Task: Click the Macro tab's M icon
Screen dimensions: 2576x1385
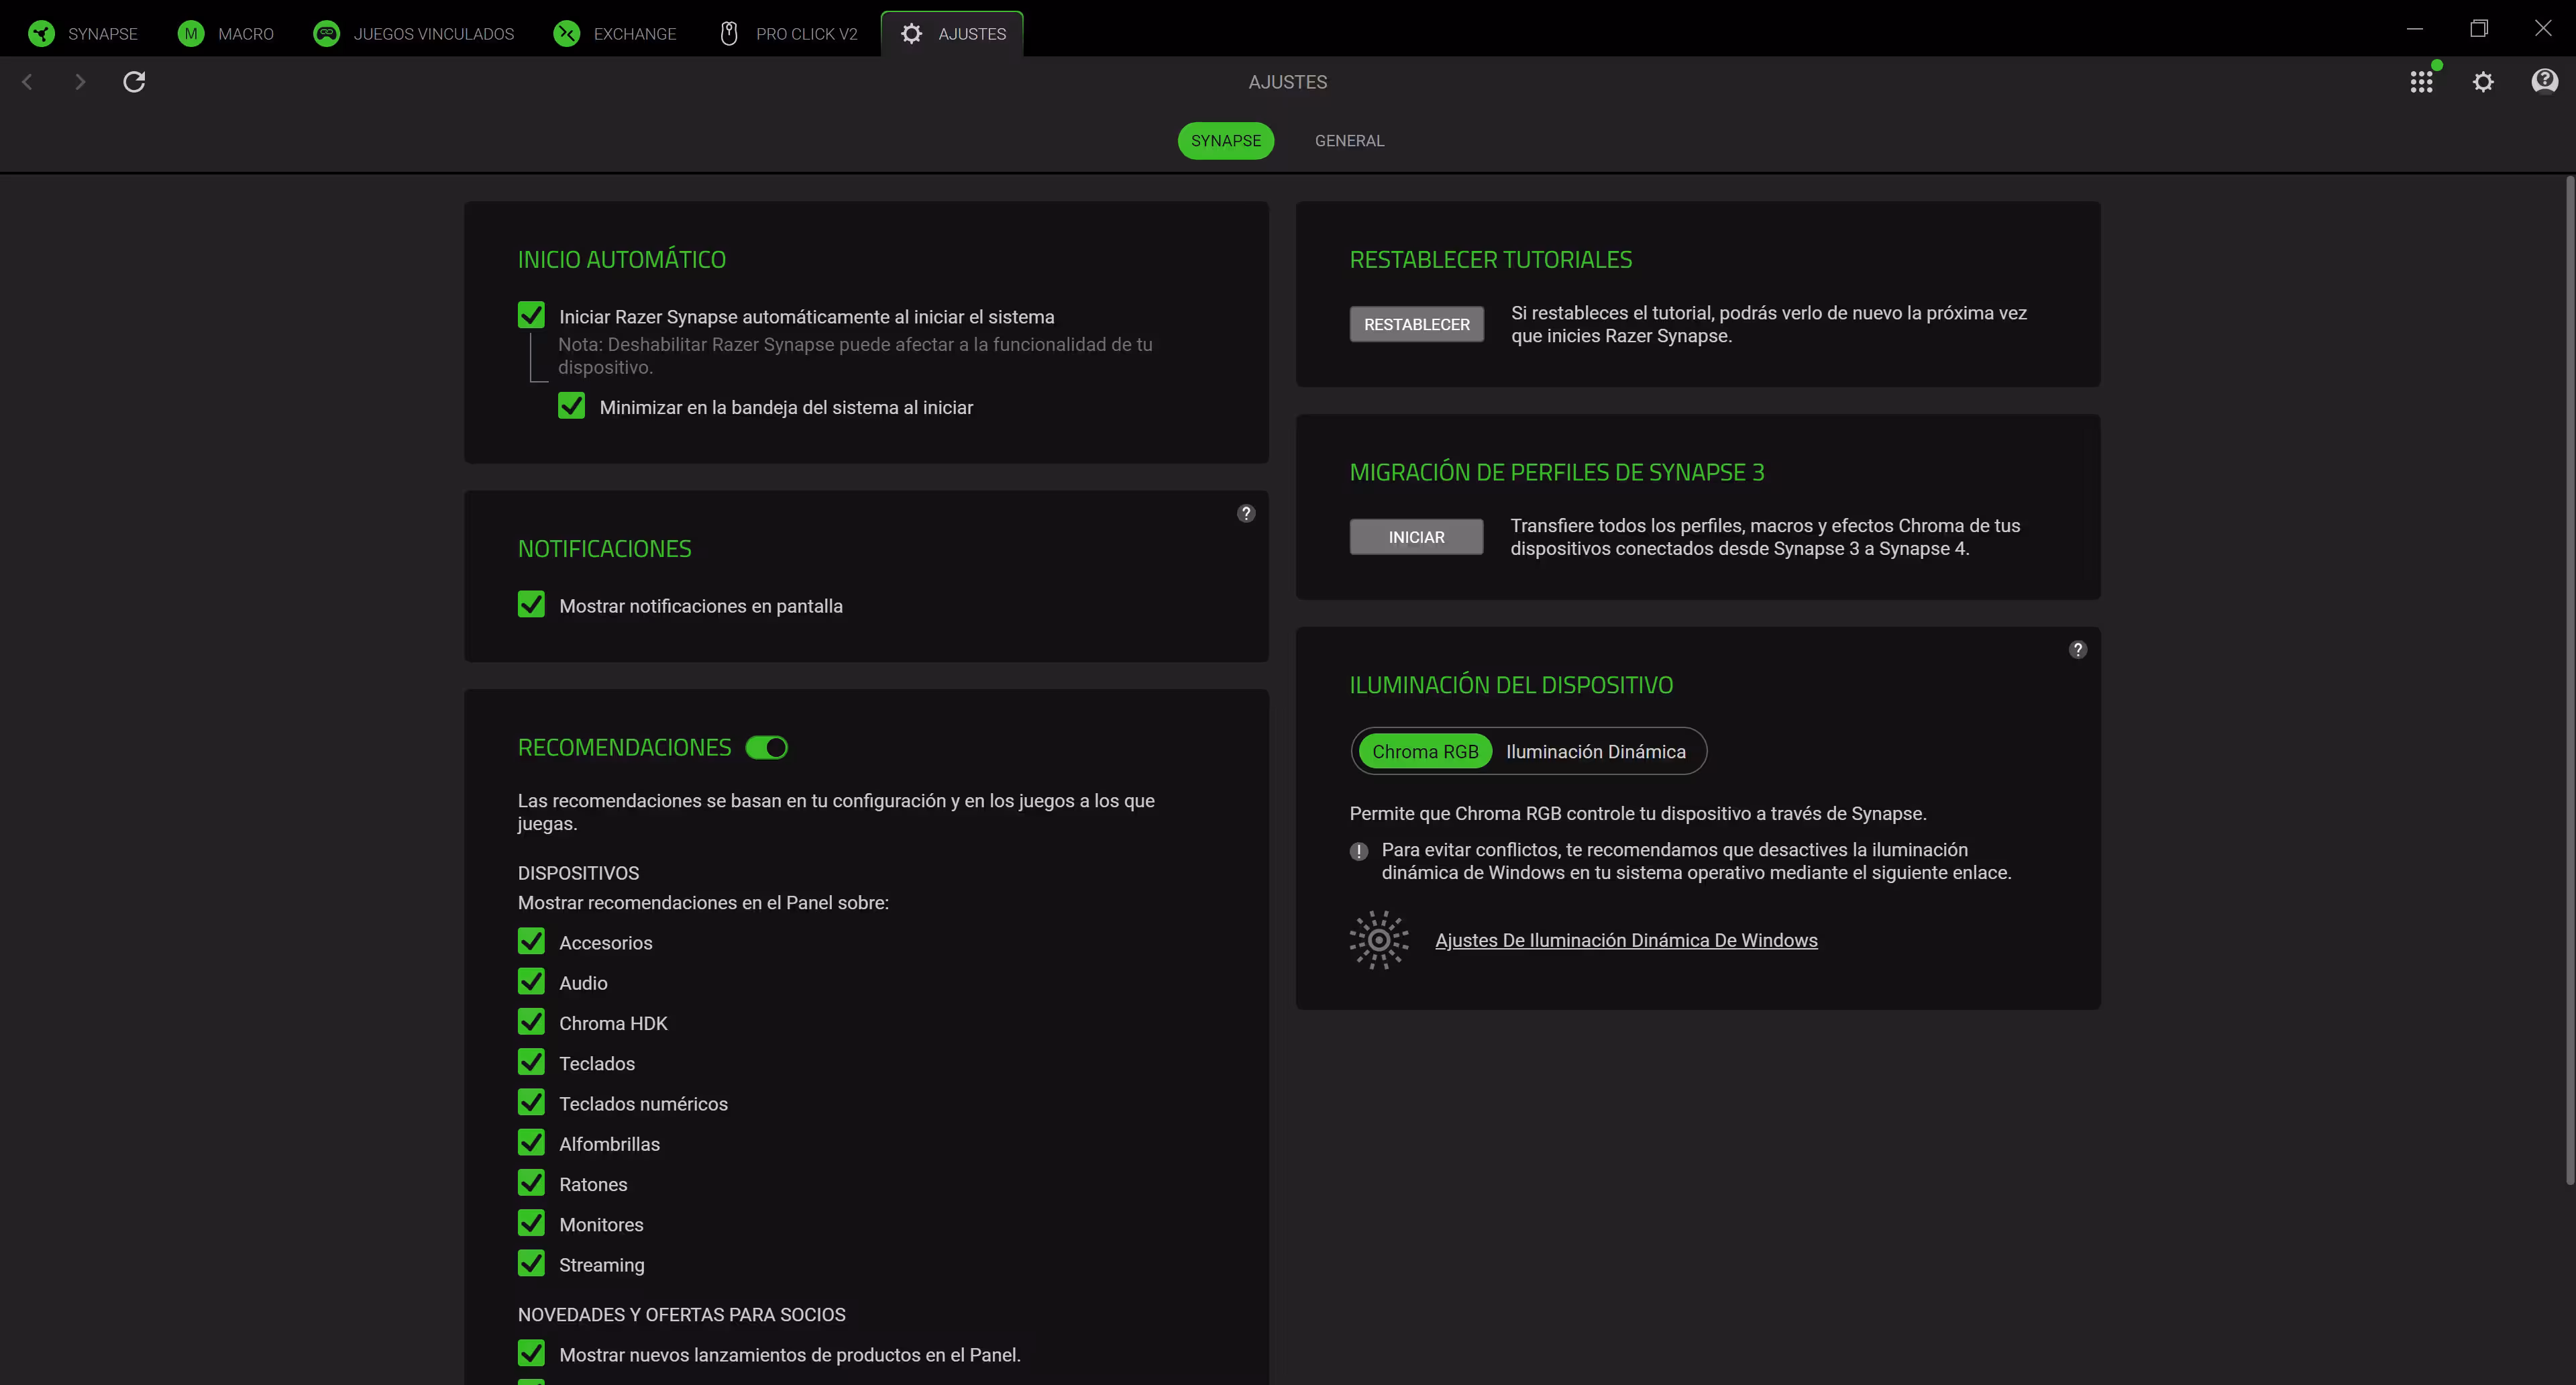Action: tap(190, 33)
